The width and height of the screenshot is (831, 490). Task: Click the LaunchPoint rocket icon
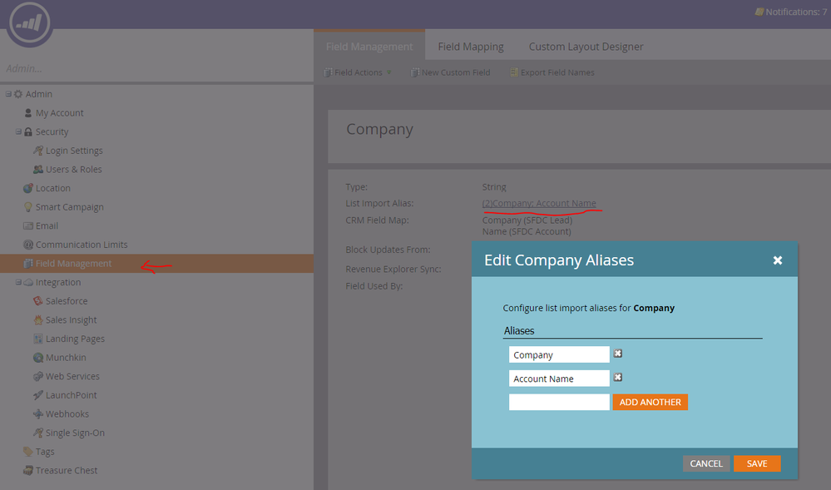(x=38, y=395)
